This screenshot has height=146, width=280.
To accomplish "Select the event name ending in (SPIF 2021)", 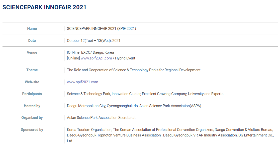I will coord(101,29).
